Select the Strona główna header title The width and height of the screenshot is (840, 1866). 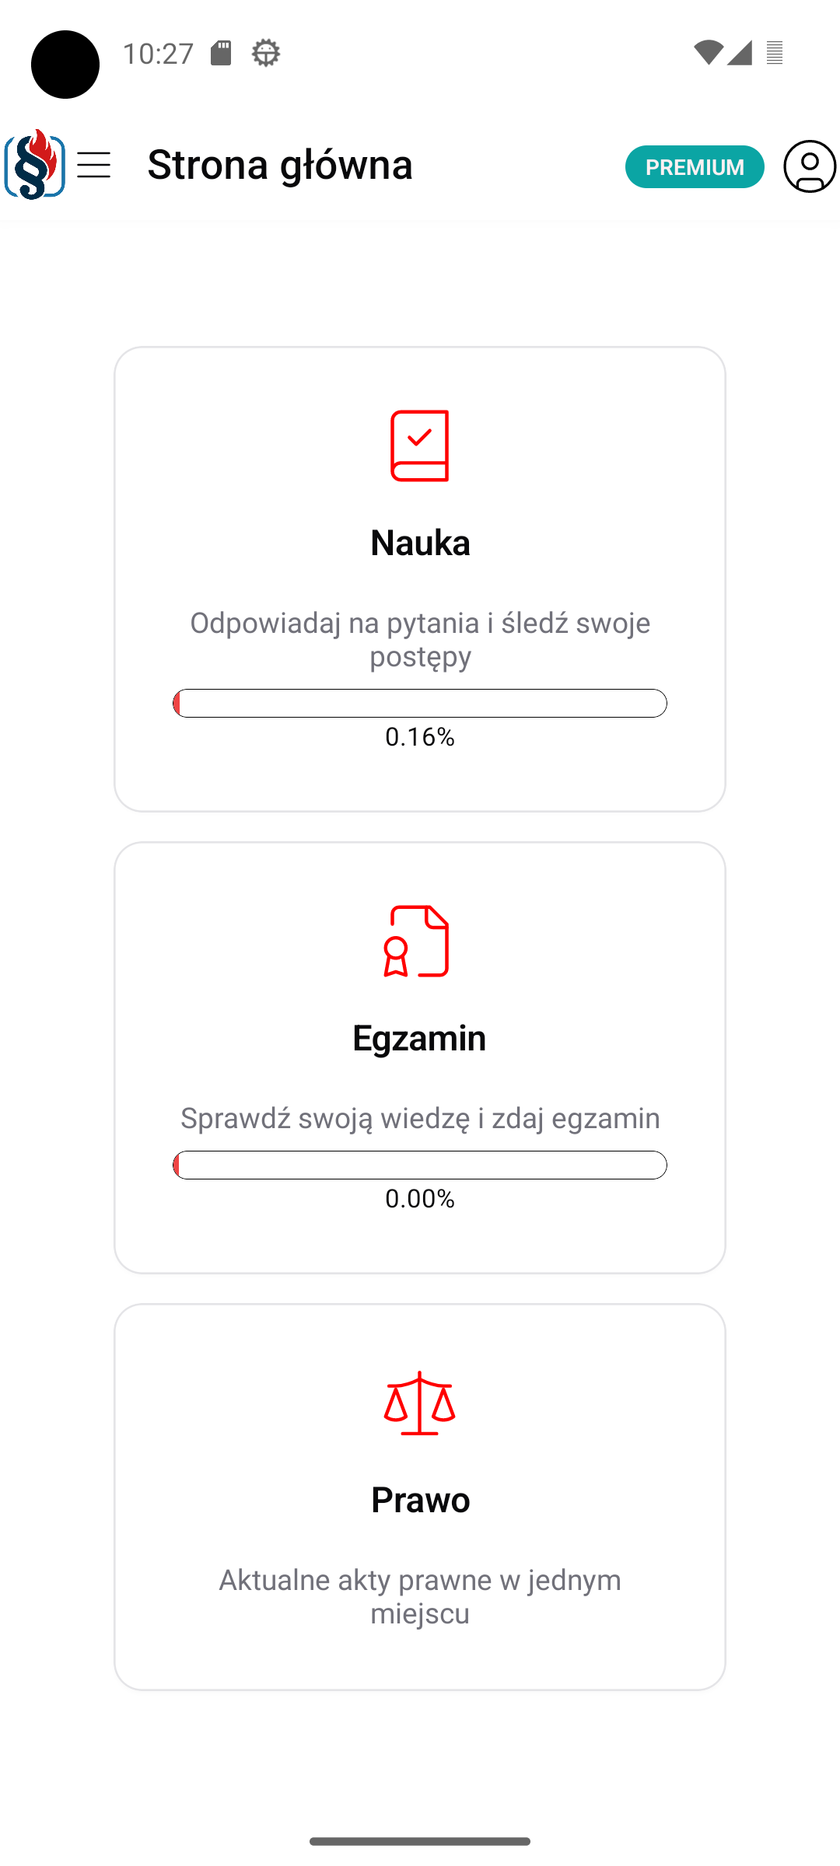(x=280, y=165)
